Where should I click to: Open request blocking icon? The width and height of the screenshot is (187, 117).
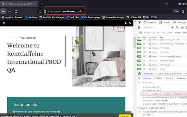click(x=182, y=28)
